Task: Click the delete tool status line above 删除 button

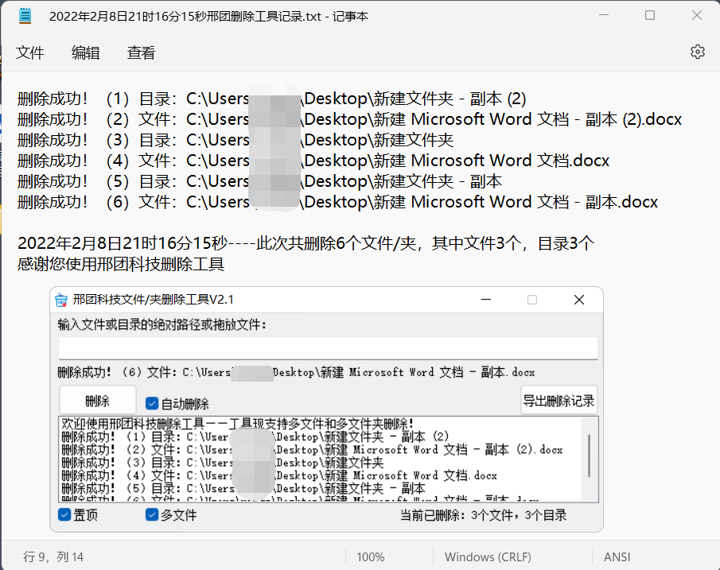Action: pos(296,372)
